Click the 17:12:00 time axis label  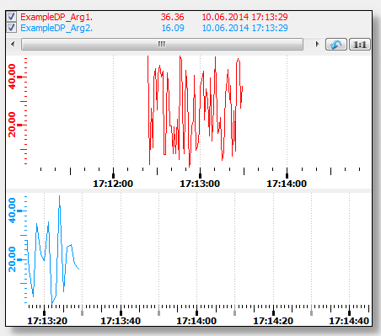pyautogui.click(x=113, y=184)
